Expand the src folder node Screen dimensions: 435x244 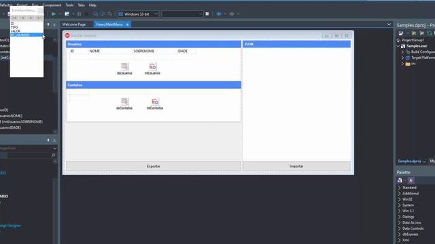point(403,64)
